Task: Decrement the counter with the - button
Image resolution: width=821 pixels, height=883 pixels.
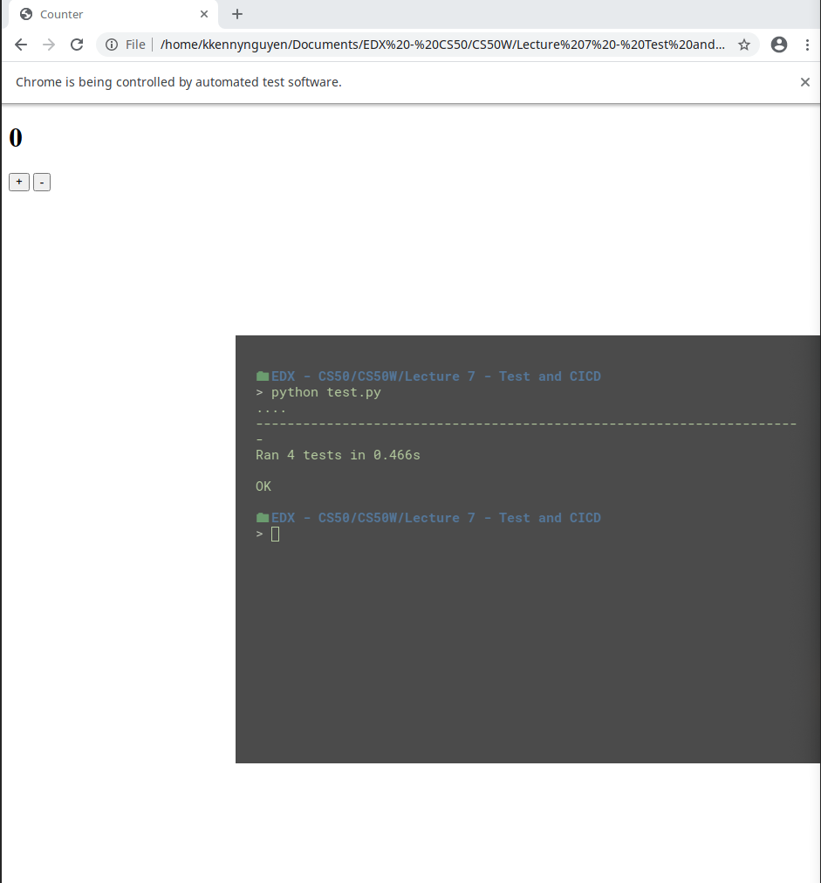Action: [x=42, y=182]
